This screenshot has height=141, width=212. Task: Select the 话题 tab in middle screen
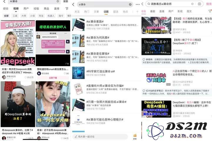pyautogui.click(x=106, y=12)
